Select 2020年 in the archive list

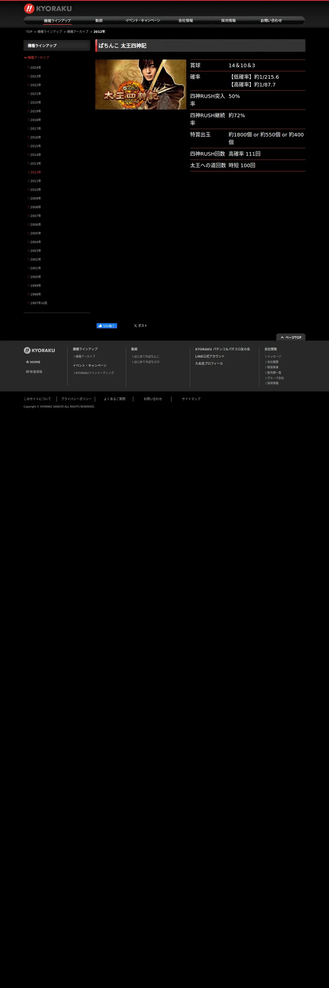click(35, 102)
